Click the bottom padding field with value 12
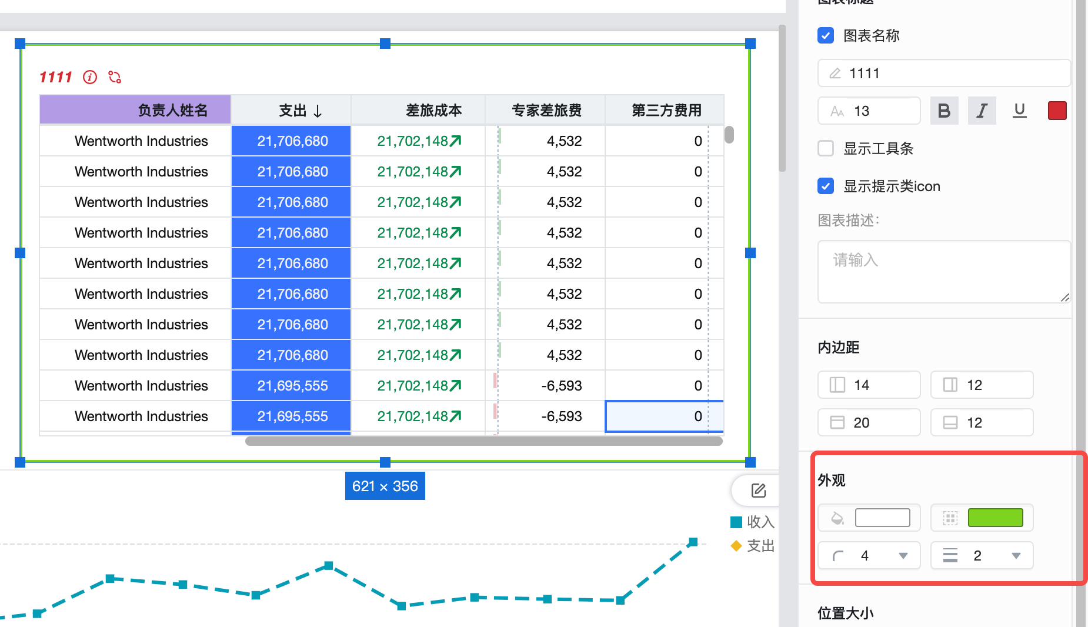Screen dimensions: 1088x627 (x=982, y=422)
